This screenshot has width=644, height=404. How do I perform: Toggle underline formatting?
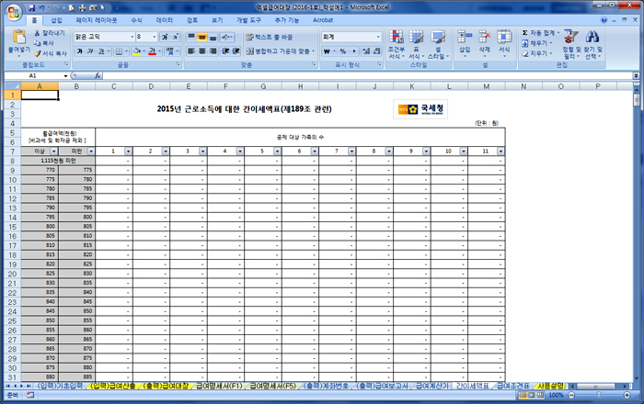[x=100, y=51]
